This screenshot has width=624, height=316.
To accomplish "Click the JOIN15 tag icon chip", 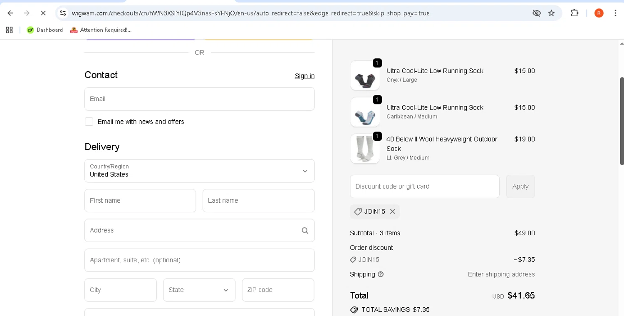I will pos(358,211).
